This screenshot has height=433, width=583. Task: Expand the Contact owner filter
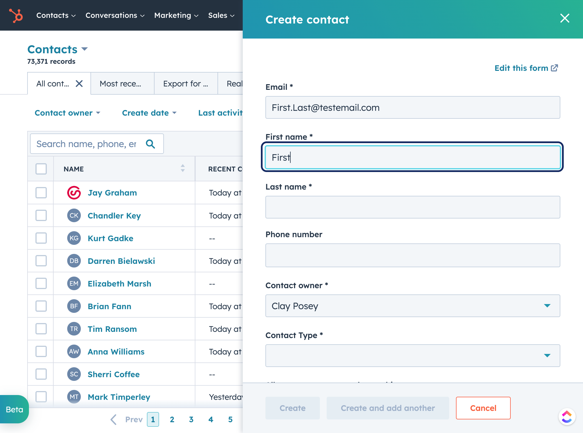tap(67, 113)
